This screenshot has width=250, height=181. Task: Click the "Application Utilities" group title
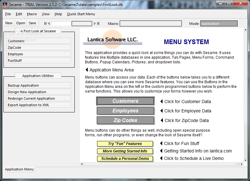(x=38, y=76)
